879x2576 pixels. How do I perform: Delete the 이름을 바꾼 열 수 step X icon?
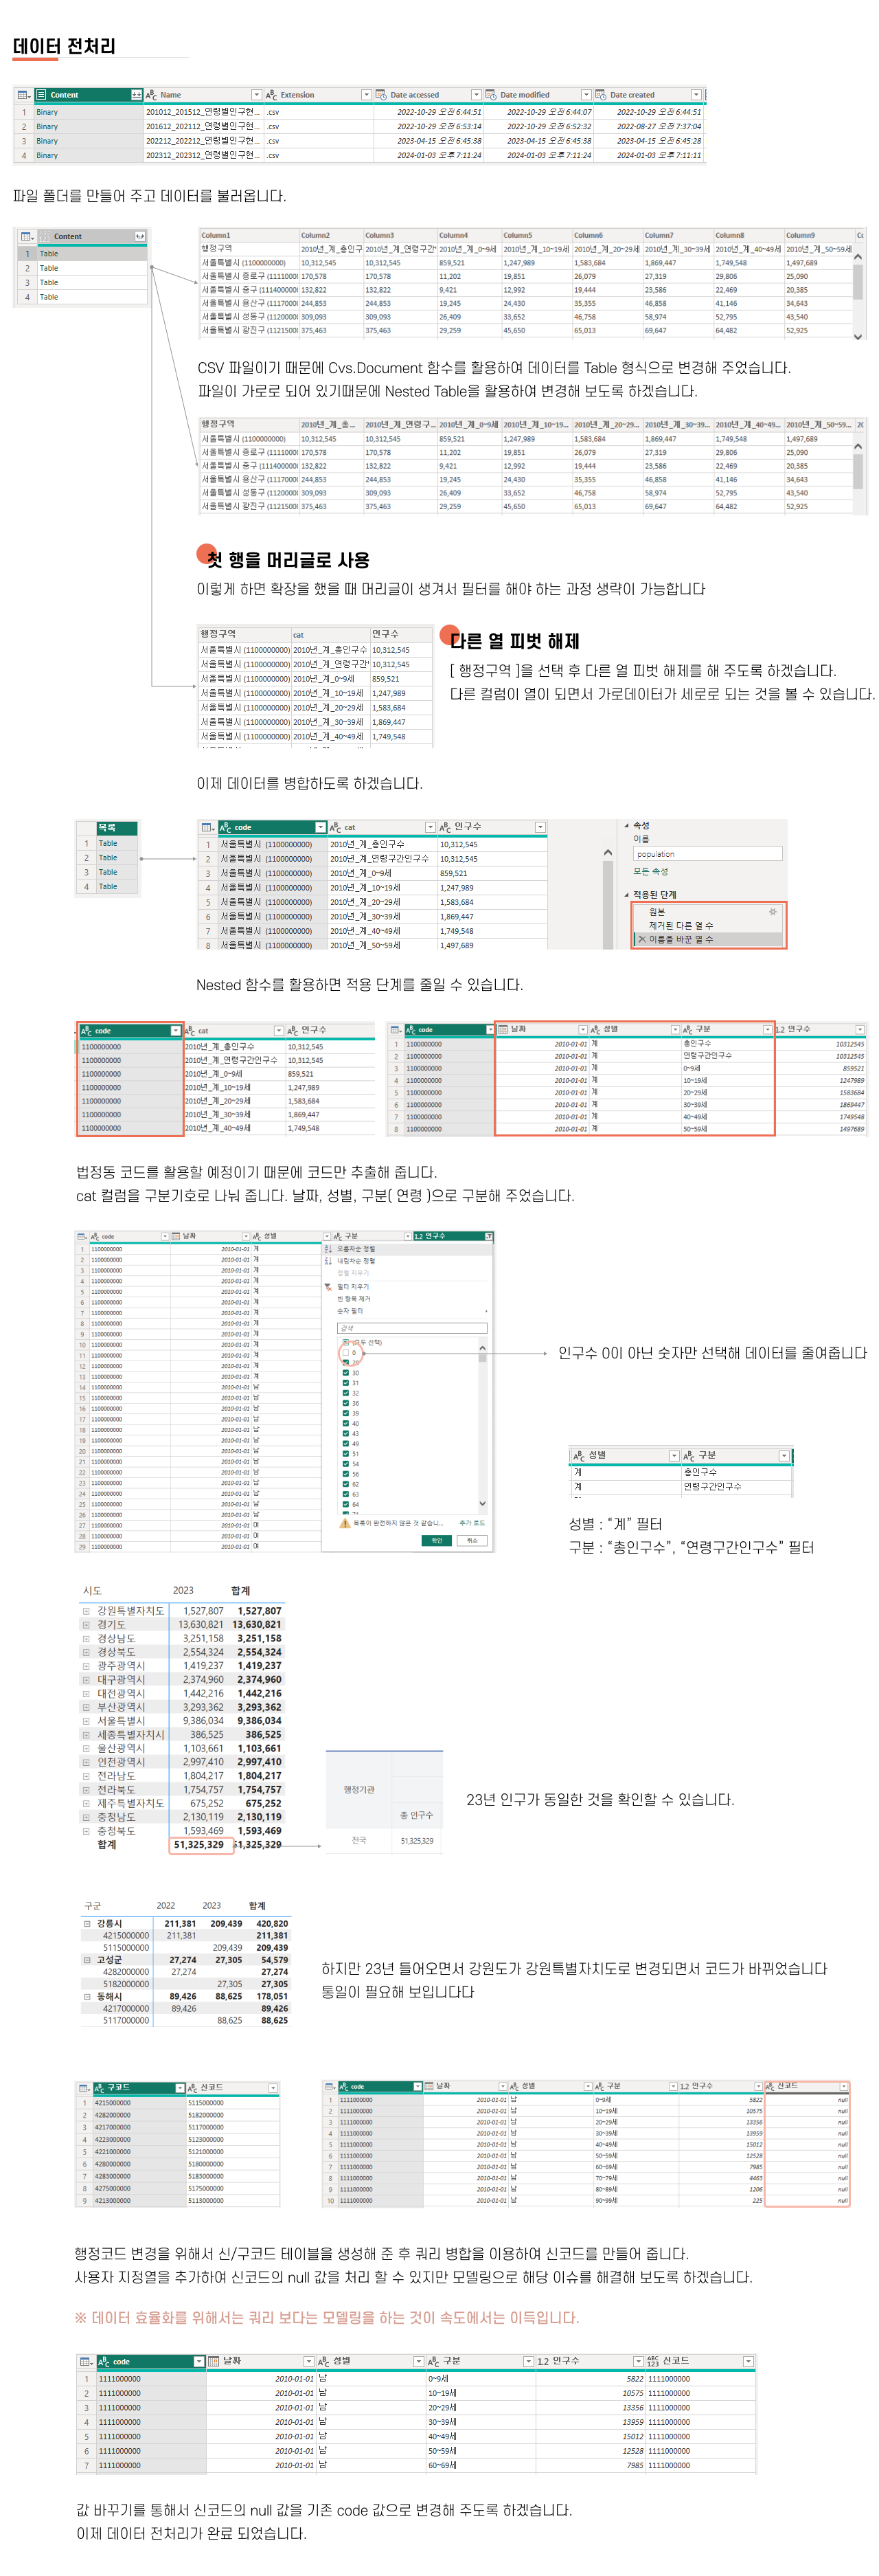click(x=642, y=939)
